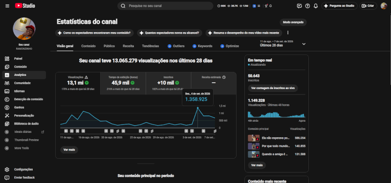The width and height of the screenshot is (391, 183).
Task: Open the account avatar menu at top right
Action: [x=384, y=6]
